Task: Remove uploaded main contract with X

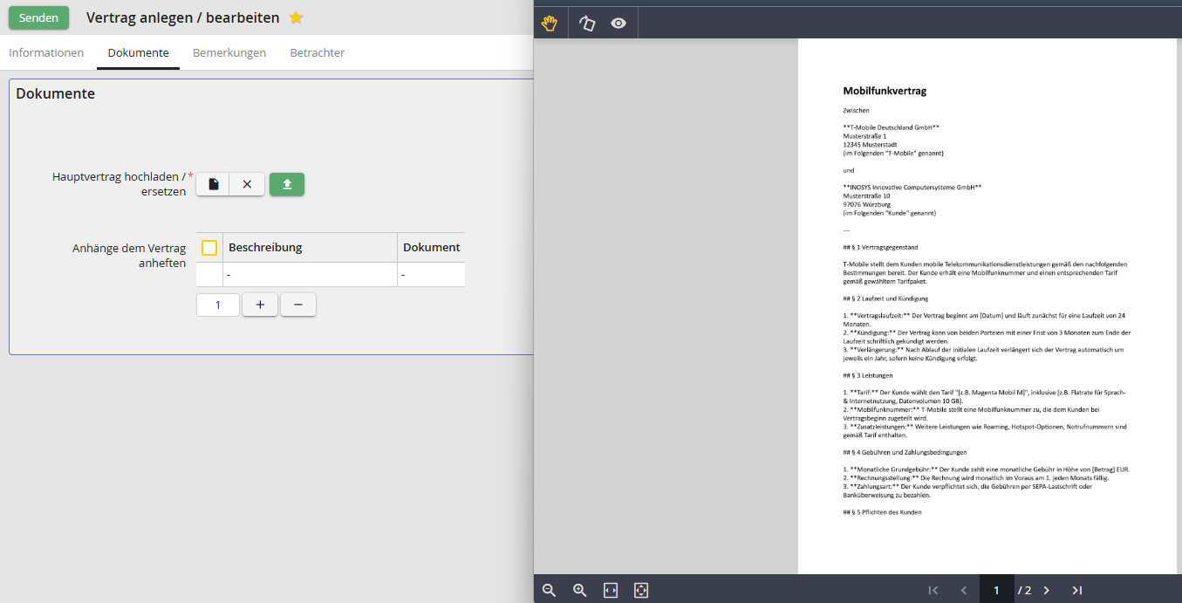Action: (247, 184)
